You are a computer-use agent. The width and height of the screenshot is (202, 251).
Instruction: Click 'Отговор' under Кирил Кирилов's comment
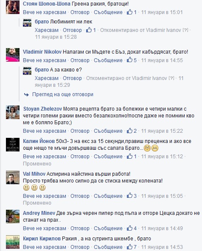click(x=80, y=247)
